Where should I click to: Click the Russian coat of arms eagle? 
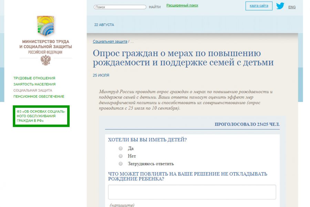point(46,60)
